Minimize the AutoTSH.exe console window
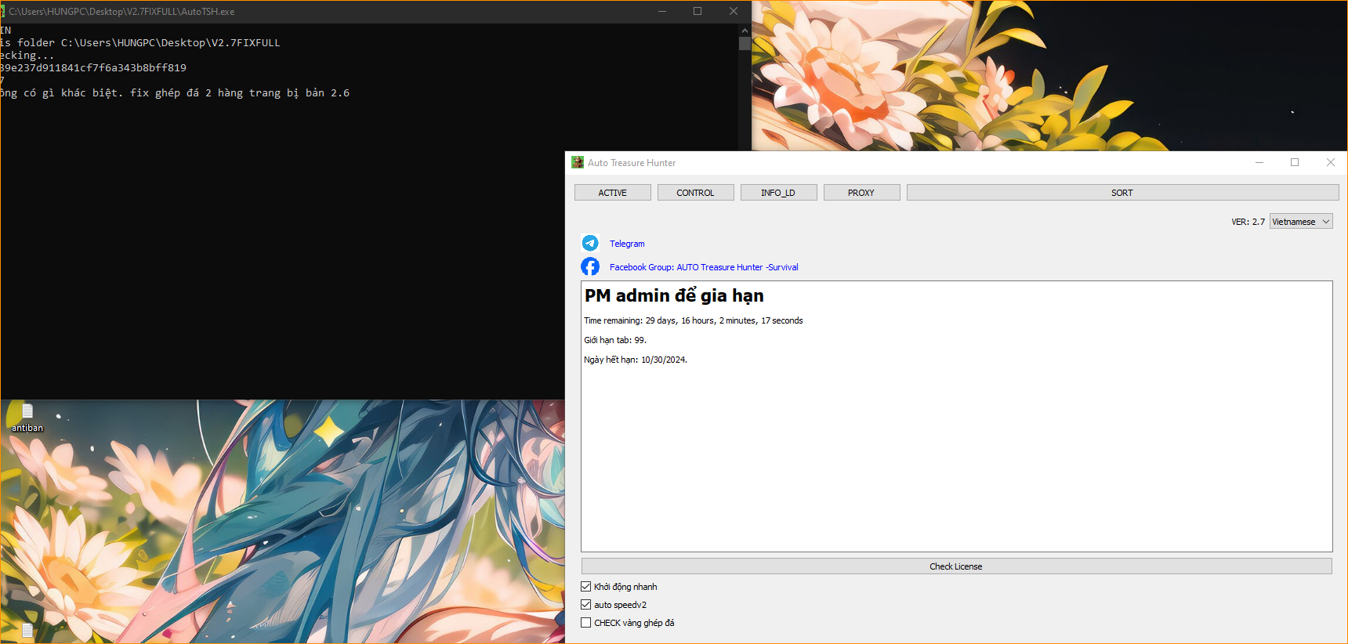The height and width of the screenshot is (644, 1348). (x=662, y=12)
